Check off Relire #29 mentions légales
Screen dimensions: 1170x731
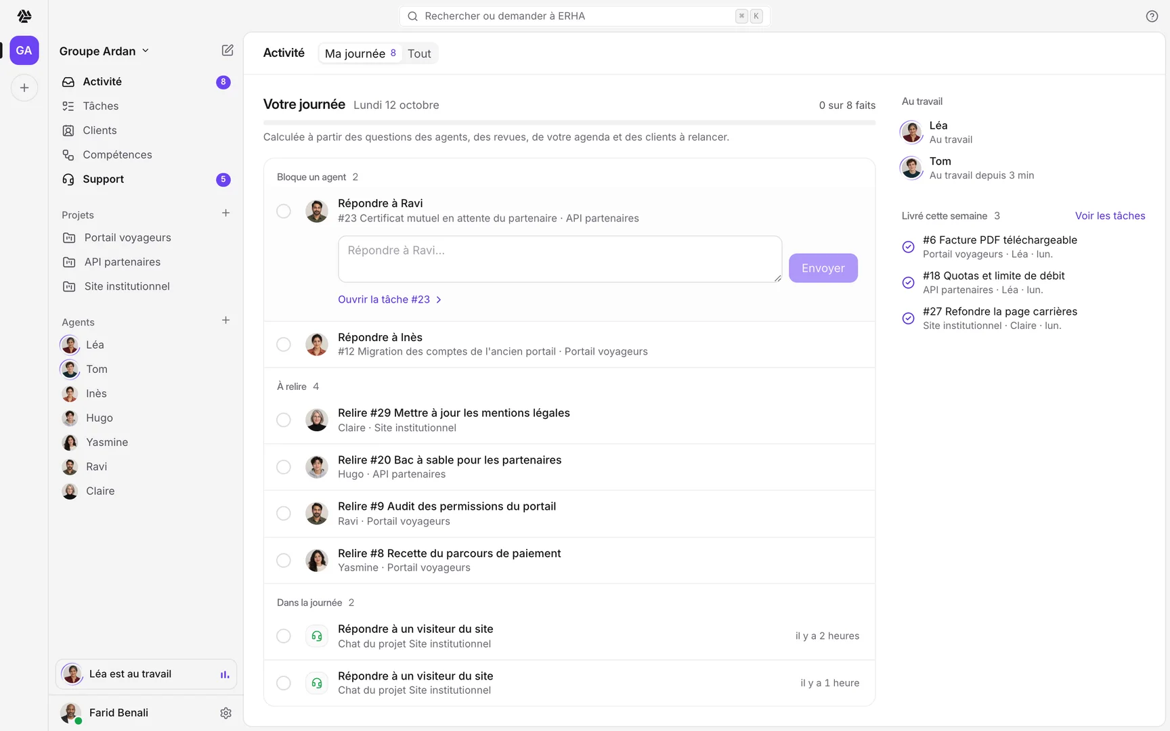284,420
